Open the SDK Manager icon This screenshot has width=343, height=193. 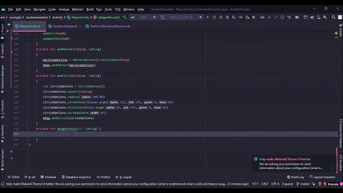click(325, 17)
